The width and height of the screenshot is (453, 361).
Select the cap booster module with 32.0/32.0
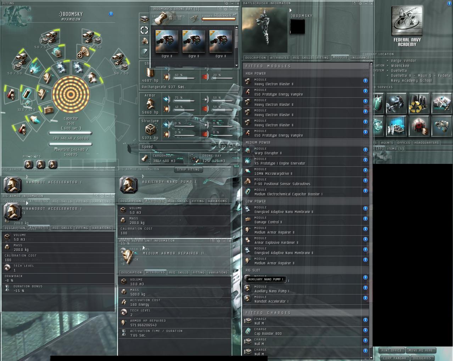point(27,94)
